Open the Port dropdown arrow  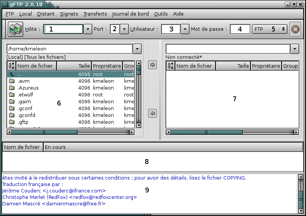[x=124, y=29]
